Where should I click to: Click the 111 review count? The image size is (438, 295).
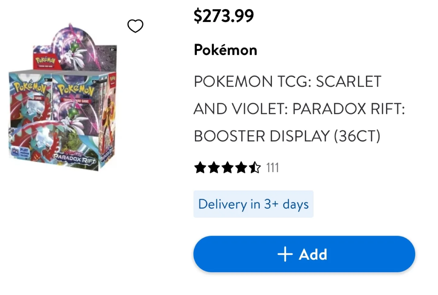click(x=272, y=168)
